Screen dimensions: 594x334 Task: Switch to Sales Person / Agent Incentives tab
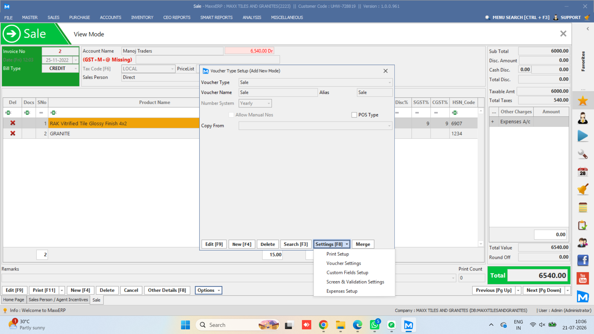click(58, 300)
